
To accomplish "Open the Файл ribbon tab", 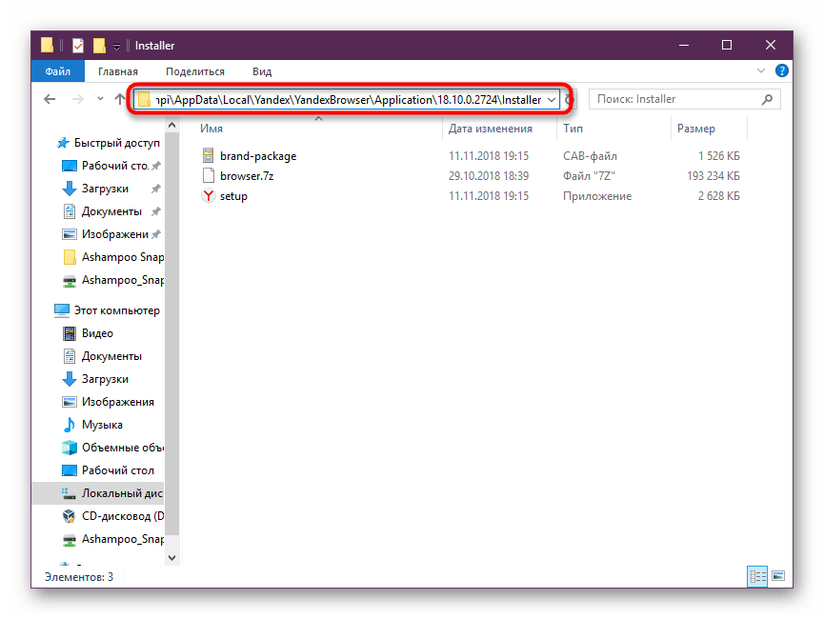I will (58, 70).
